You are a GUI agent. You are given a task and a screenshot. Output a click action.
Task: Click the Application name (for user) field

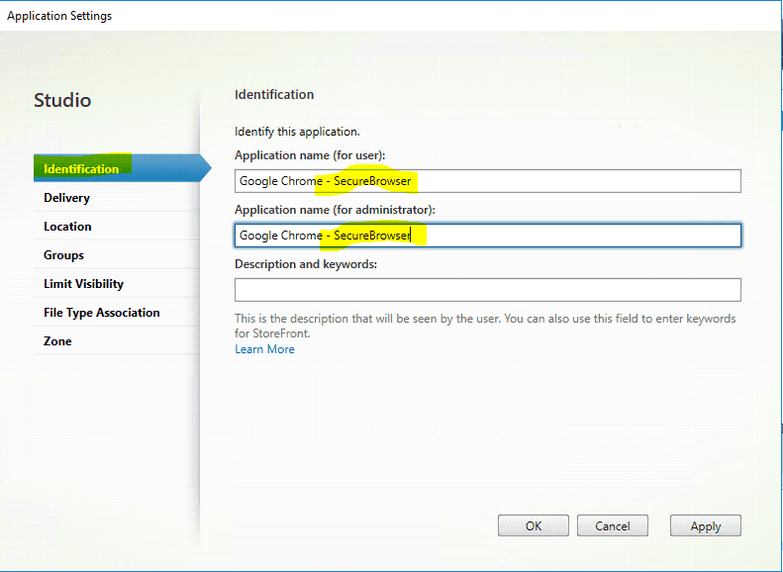click(487, 181)
